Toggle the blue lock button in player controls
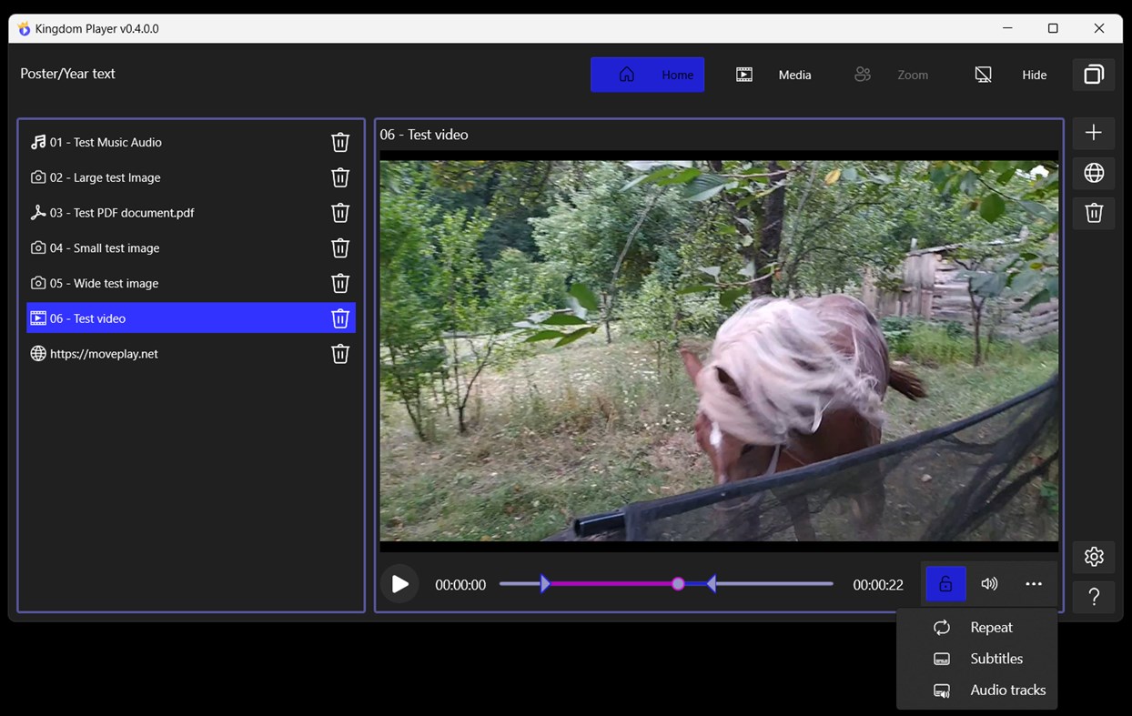The width and height of the screenshot is (1132, 716). point(945,584)
